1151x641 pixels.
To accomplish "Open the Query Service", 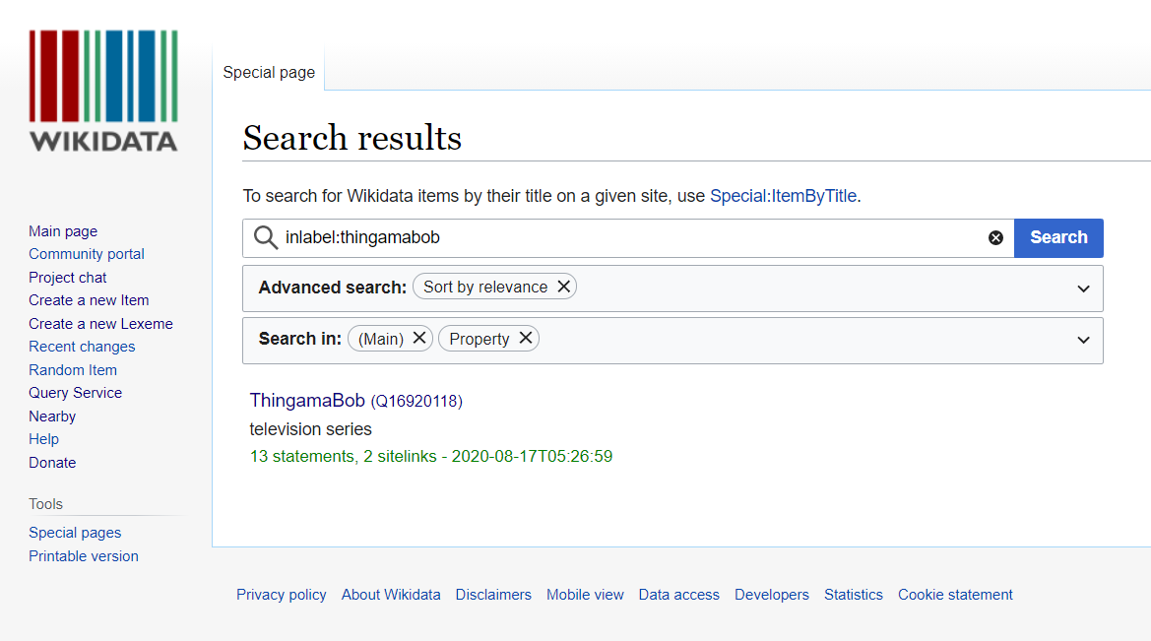I will pos(76,393).
